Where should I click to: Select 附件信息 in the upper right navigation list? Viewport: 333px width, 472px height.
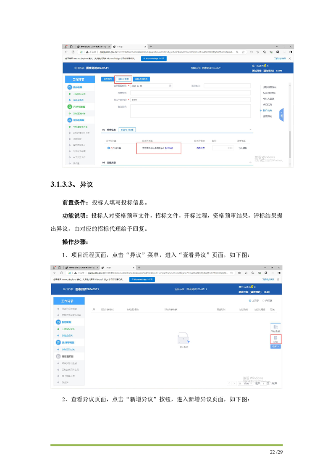[267, 110]
